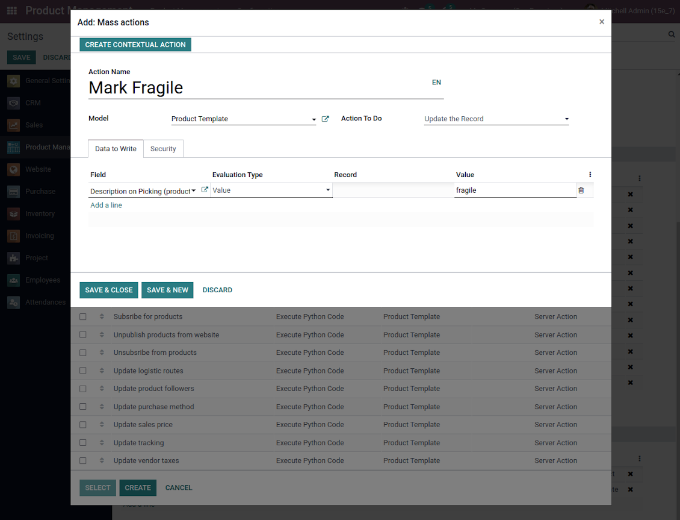The width and height of the screenshot is (680, 520).
Task: Switch to the Security tab
Action: point(163,149)
